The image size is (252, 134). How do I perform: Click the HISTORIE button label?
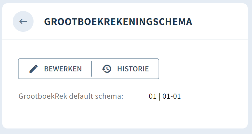pos(133,69)
